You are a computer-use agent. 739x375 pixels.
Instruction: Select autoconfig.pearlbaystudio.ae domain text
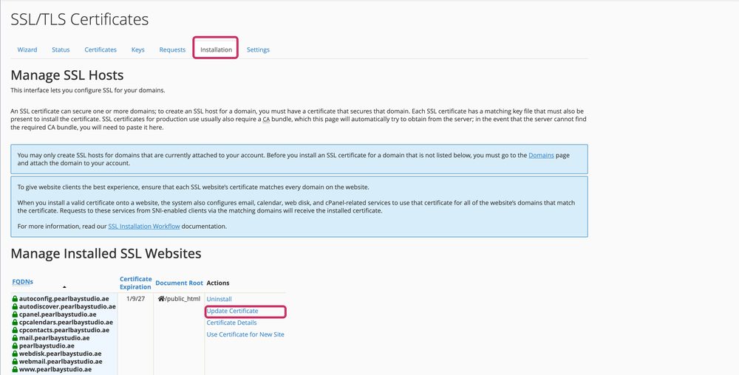(64, 299)
